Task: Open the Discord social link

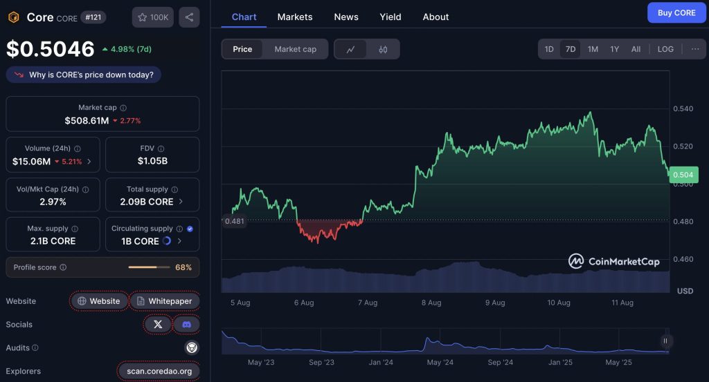Action: pyautogui.click(x=186, y=324)
